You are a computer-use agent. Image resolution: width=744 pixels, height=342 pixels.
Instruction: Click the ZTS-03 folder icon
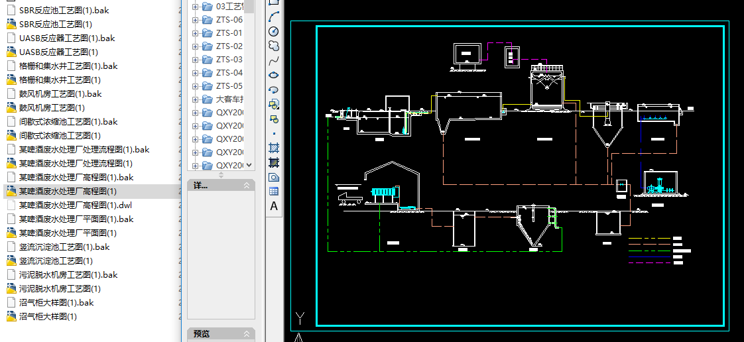pos(208,59)
